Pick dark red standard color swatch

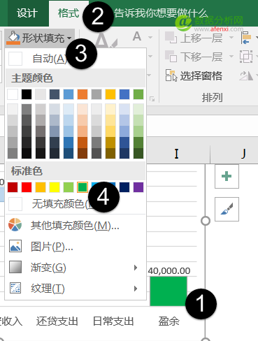(x=13, y=187)
